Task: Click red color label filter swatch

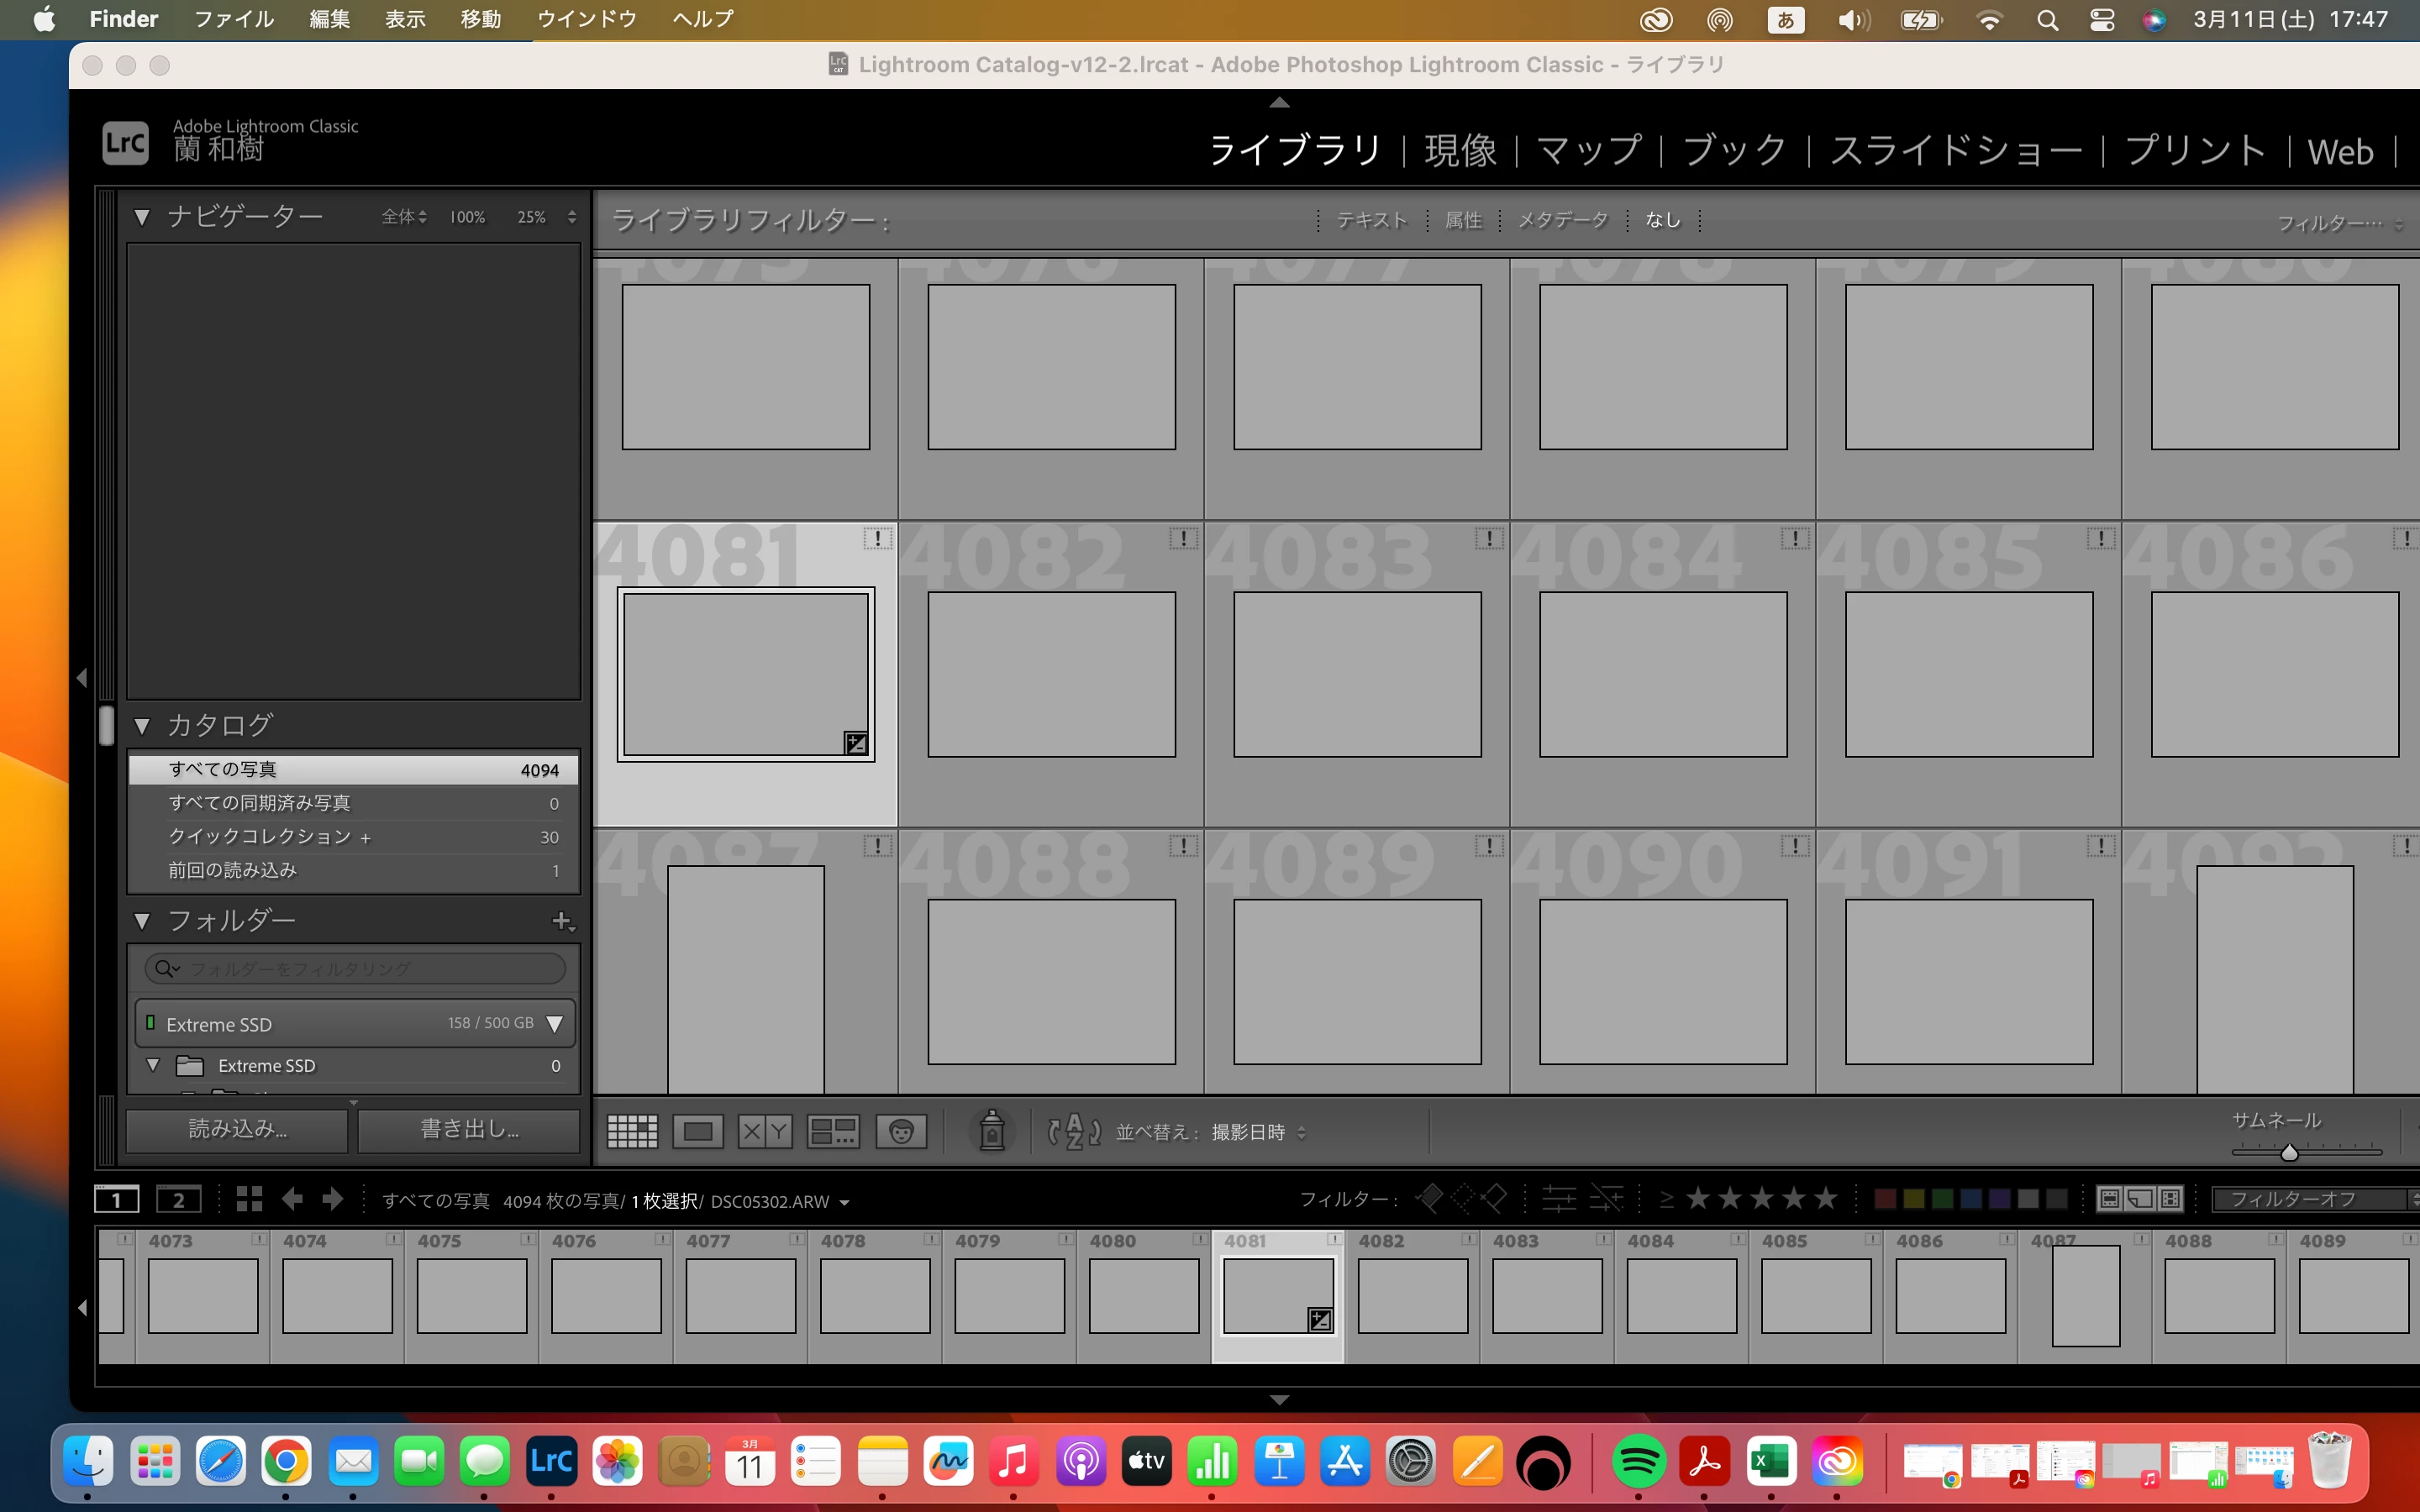Action: pyautogui.click(x=1885, y=1199)
